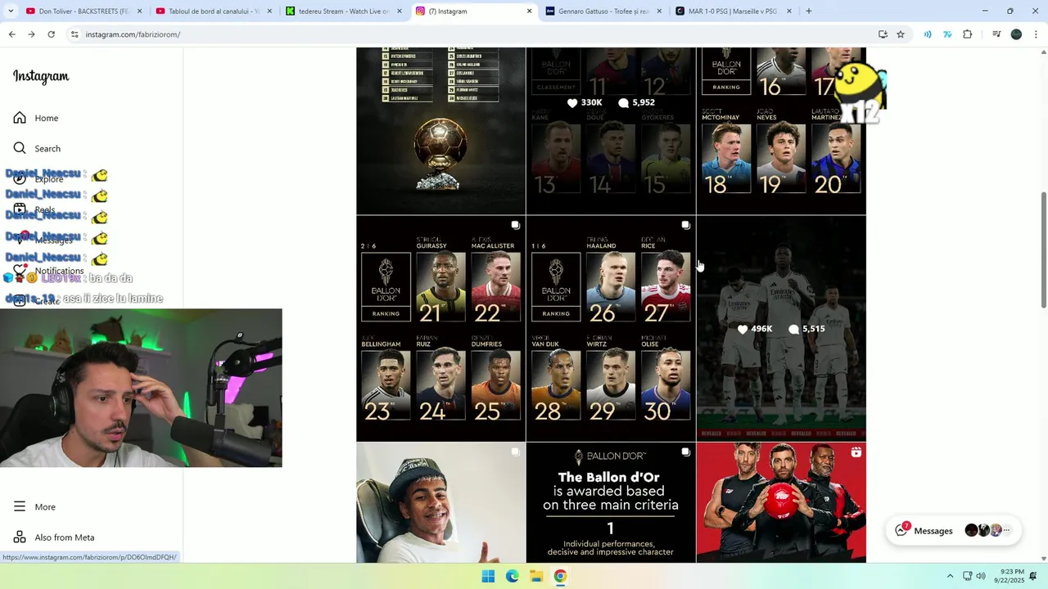Viewport: 1048px width, 589px height.
Task: Open the three main criteria Ballon d'Or post
Action: [611, 502]
